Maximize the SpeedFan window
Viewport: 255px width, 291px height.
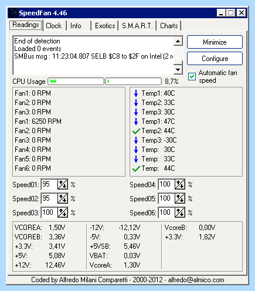pyautogui.click(x=231, y=13)
